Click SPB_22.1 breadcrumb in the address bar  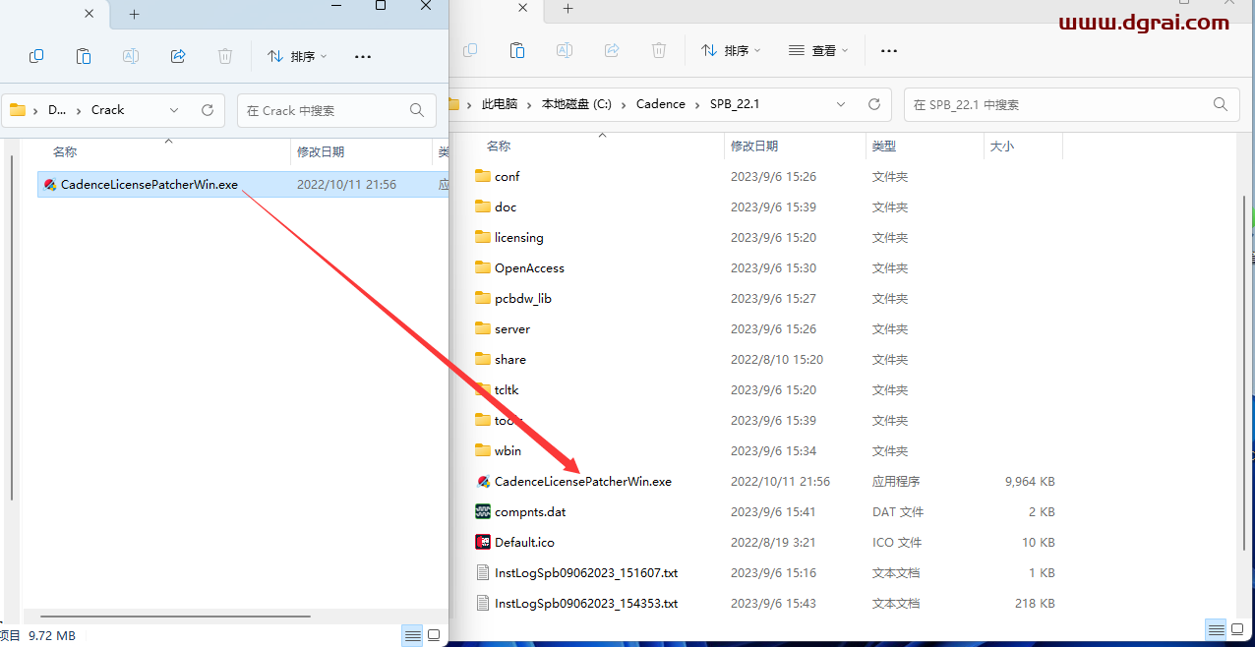735,104
